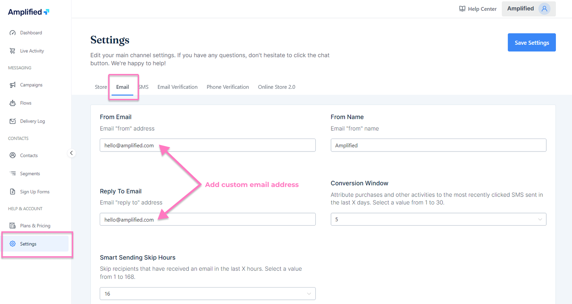Screen dimensions: 572x304
Task: Click the Delivery Log envelope icon
Action: click(13, 121)
